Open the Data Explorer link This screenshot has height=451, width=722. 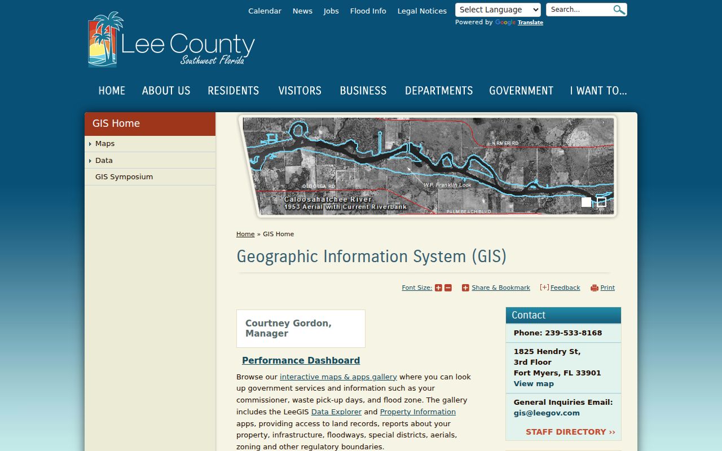(336, 412)
